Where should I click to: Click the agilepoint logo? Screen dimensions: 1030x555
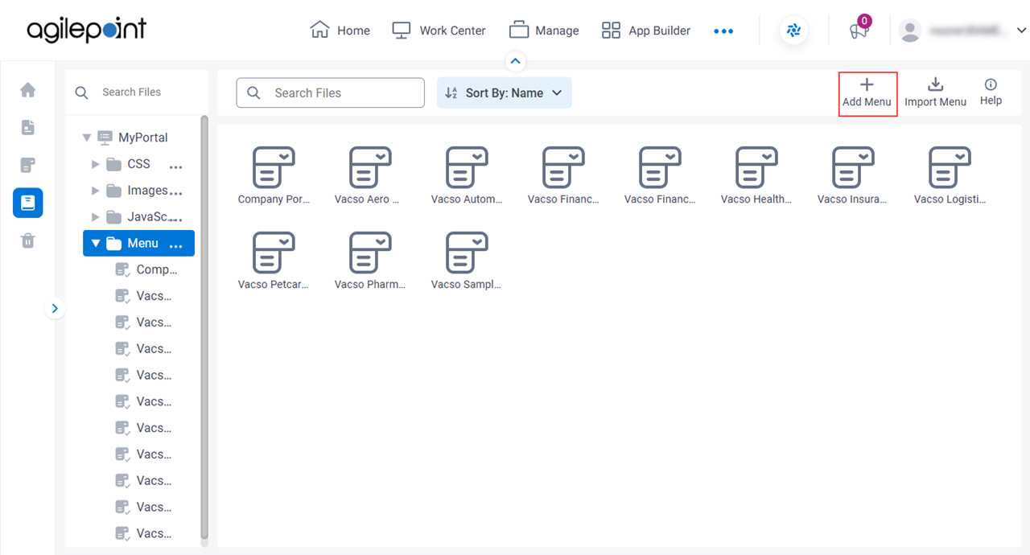(x=87, y=30)
